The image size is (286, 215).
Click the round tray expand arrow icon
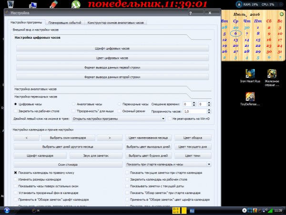pos(245,210)
